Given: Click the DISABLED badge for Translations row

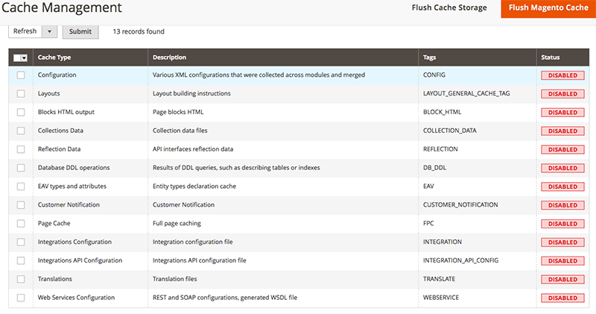Looking at the screenshot, I should [x=562, y=279].
